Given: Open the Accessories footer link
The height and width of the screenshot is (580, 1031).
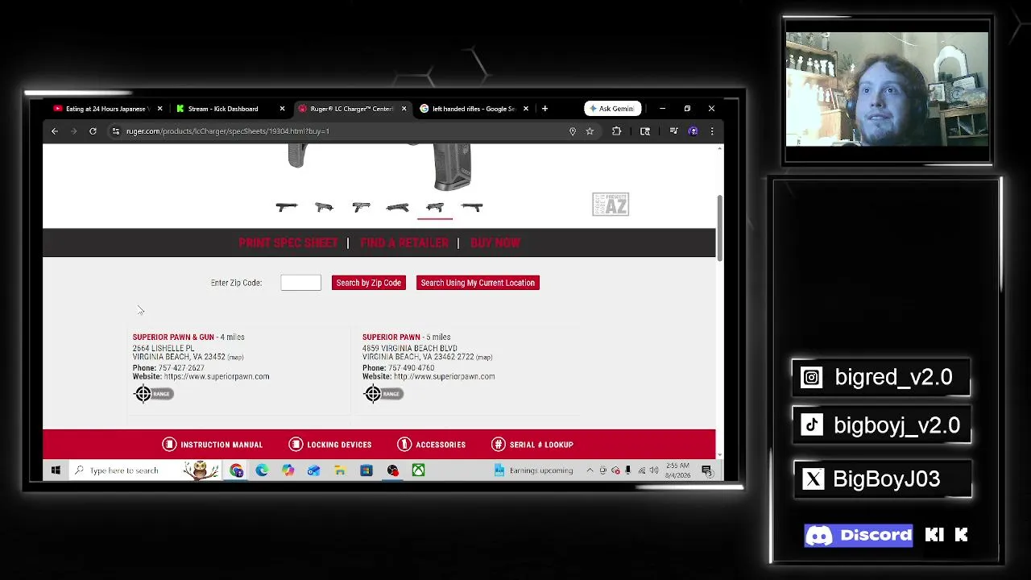Looking at the screenshot, I should tap(432, 445).
